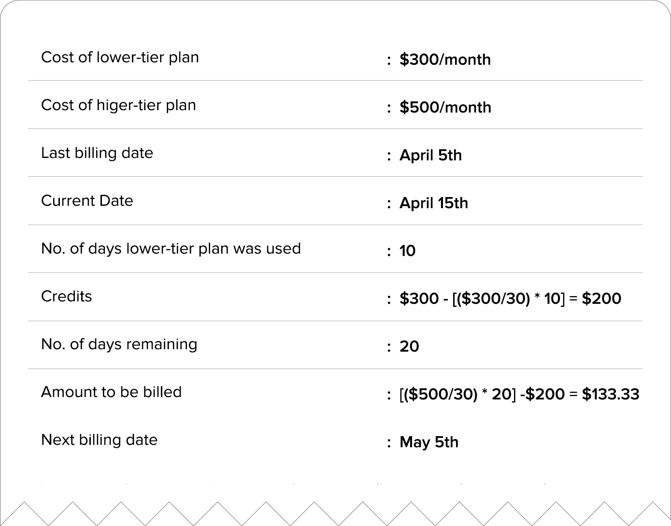The image size is (671, 526).
Task: Select the April 5th date value
Action: 430,155
